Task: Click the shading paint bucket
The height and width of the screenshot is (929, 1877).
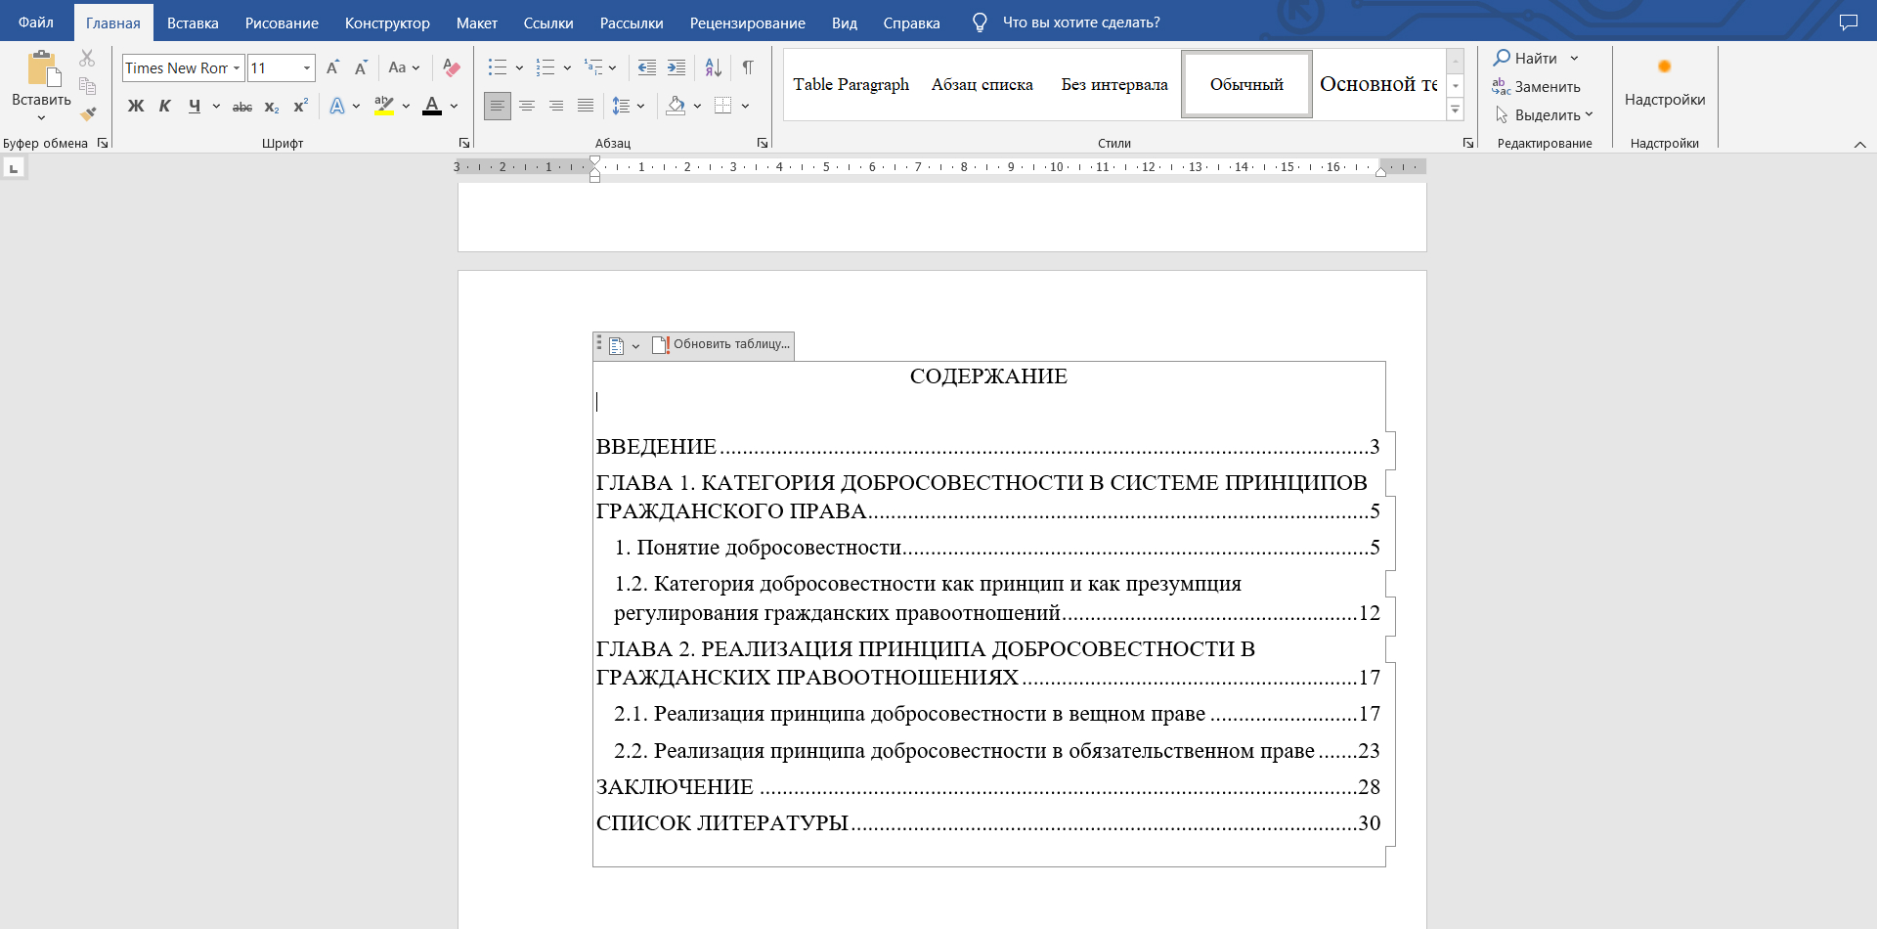Action: [676, 106]
